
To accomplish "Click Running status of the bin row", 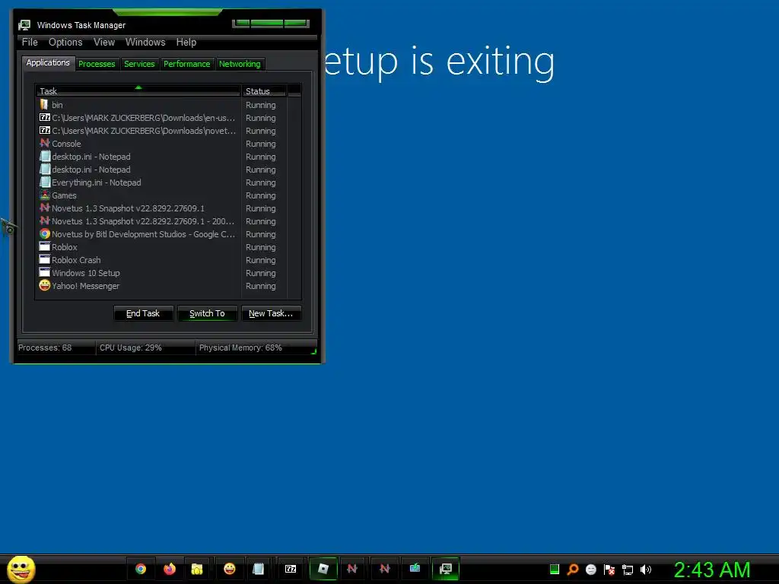I will (x=261, y=105).
